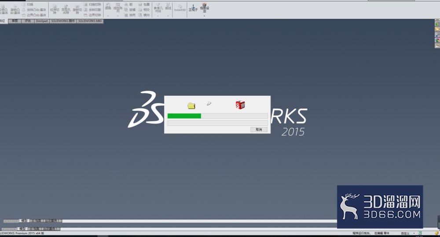Screen dimensions: 440x237
Task: Open the Custom Properties pane icon
Action: (x=437, y=46)
